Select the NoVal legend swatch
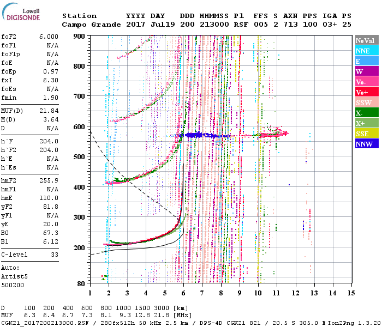Image resolution: width=382 pixels, height=327 pixels. pos(367,40)
